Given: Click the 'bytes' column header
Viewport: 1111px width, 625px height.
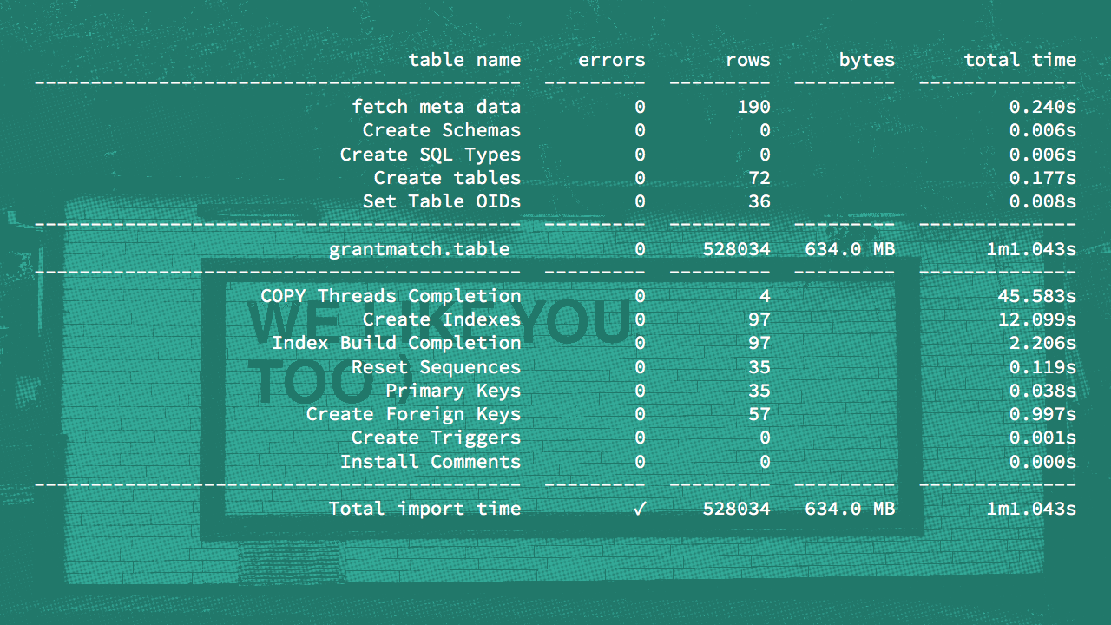Looking at the screenshot, I should click(x=866, y=60).
